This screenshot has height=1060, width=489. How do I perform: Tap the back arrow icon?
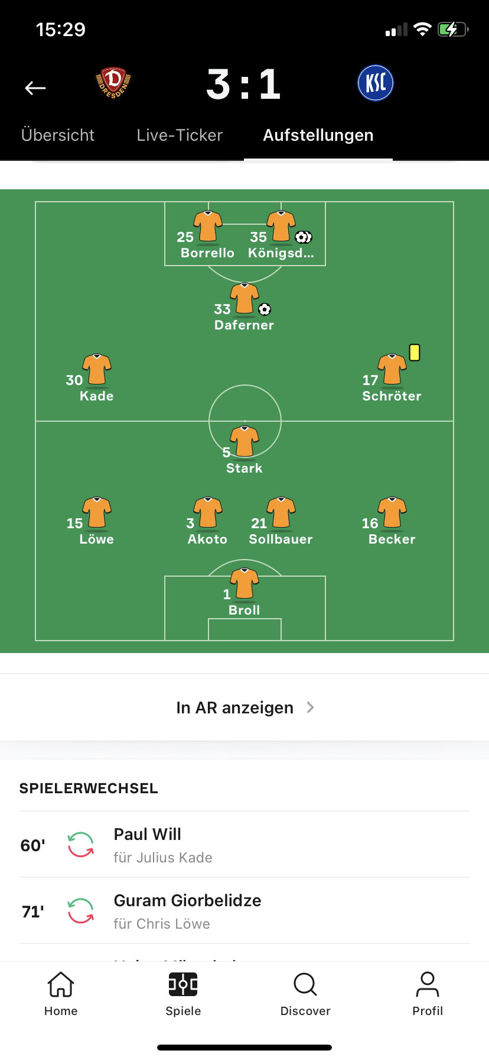click(x=35, y=88)
